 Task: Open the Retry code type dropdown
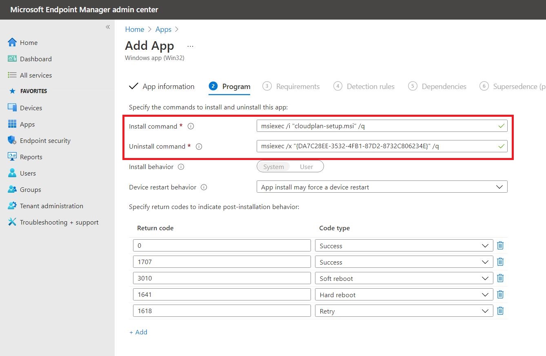pyautogui.click(x=485, y=311)
